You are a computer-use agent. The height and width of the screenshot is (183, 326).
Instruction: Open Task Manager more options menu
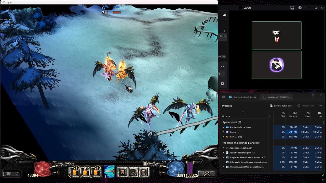[x=320, y=106]
